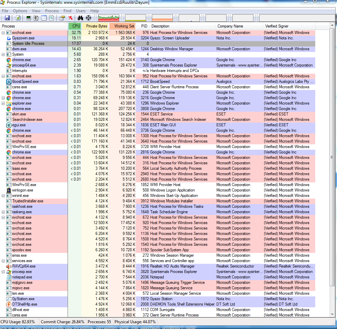Collapse the services.exe tree node
Screen dimensions: 337x329
[3, 261]
